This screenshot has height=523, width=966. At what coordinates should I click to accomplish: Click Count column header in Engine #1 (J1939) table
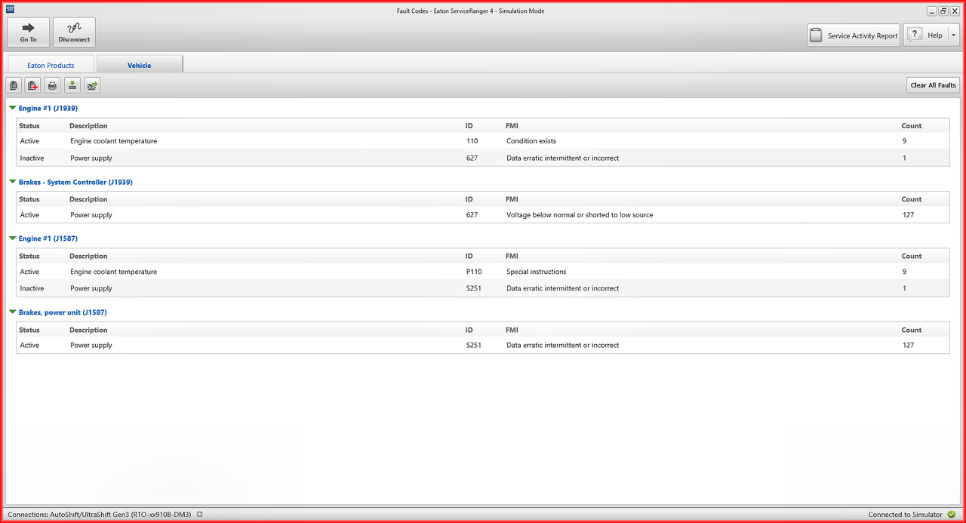coord(912,126)
